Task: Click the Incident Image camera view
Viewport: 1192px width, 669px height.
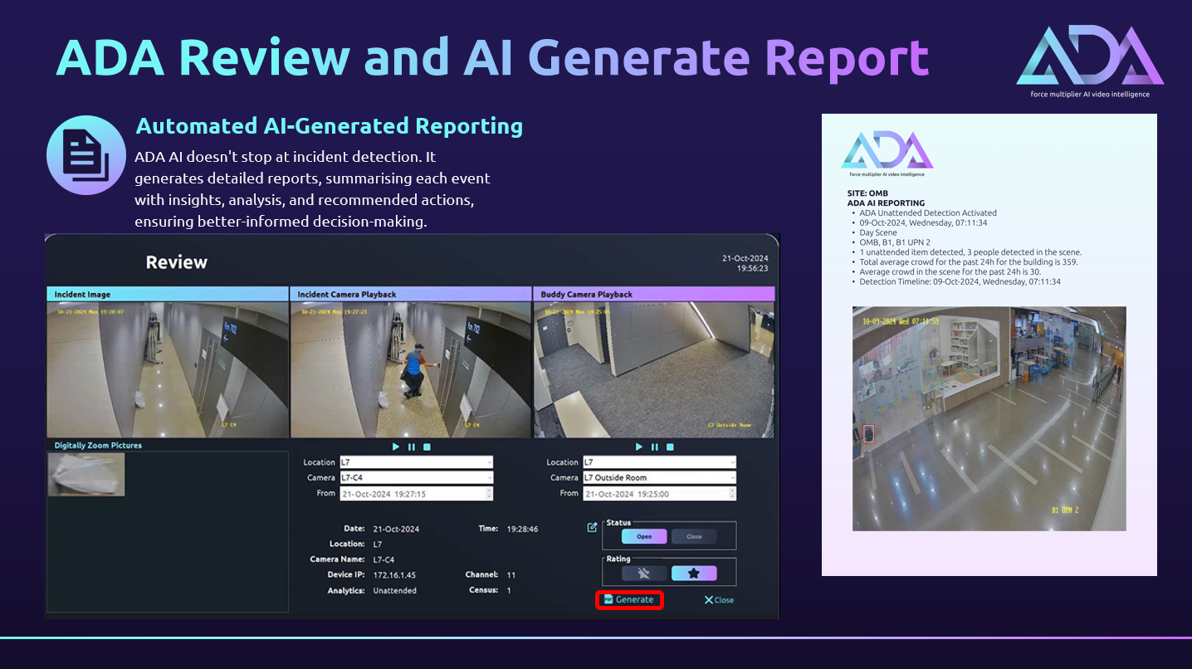Action: (x=168, y=369)
